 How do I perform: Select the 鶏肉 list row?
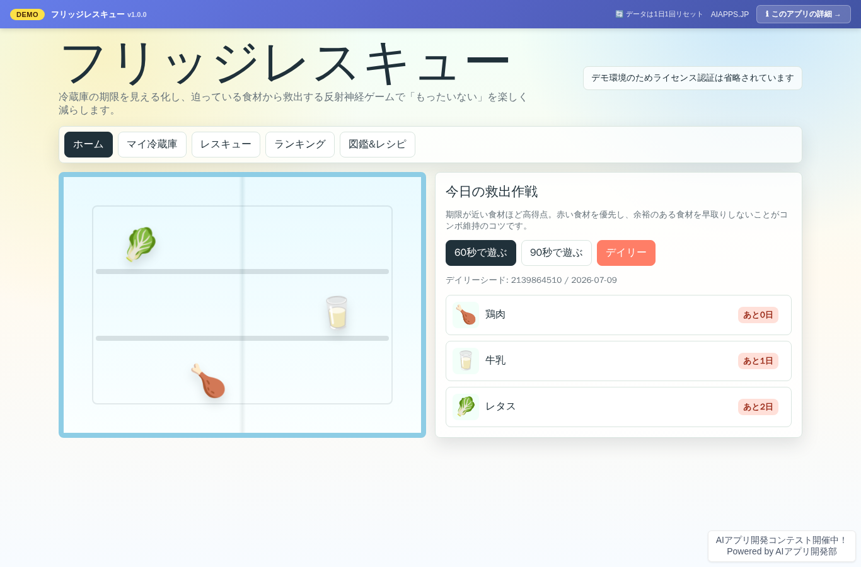pos(618,315)
